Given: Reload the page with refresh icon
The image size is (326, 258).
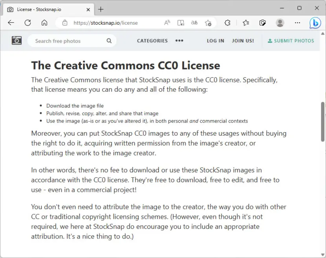Looking at the screenshot, I should point(27,23).
